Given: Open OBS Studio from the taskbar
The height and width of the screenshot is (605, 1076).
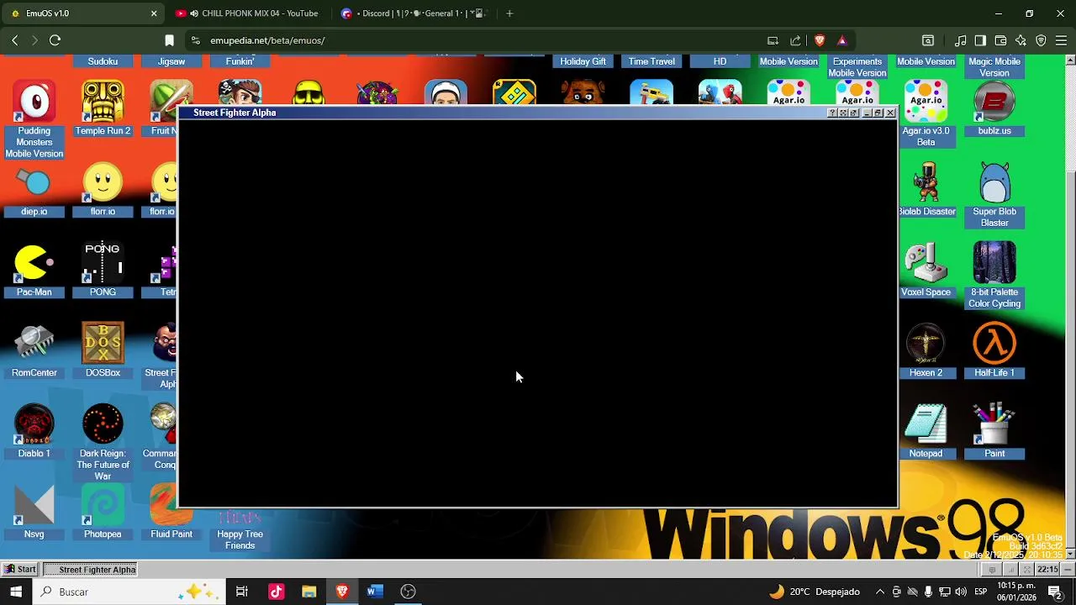Looking at the screenshot, I should point(408,592).
